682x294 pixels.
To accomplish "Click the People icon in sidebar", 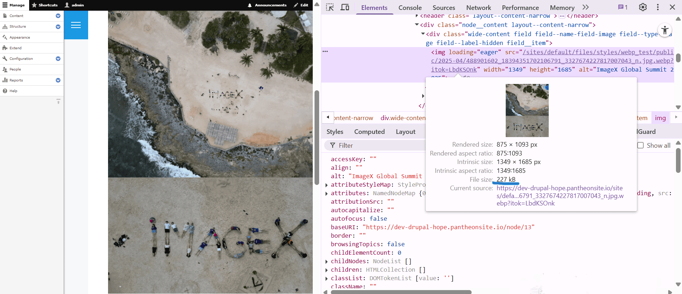I will 5,69.
